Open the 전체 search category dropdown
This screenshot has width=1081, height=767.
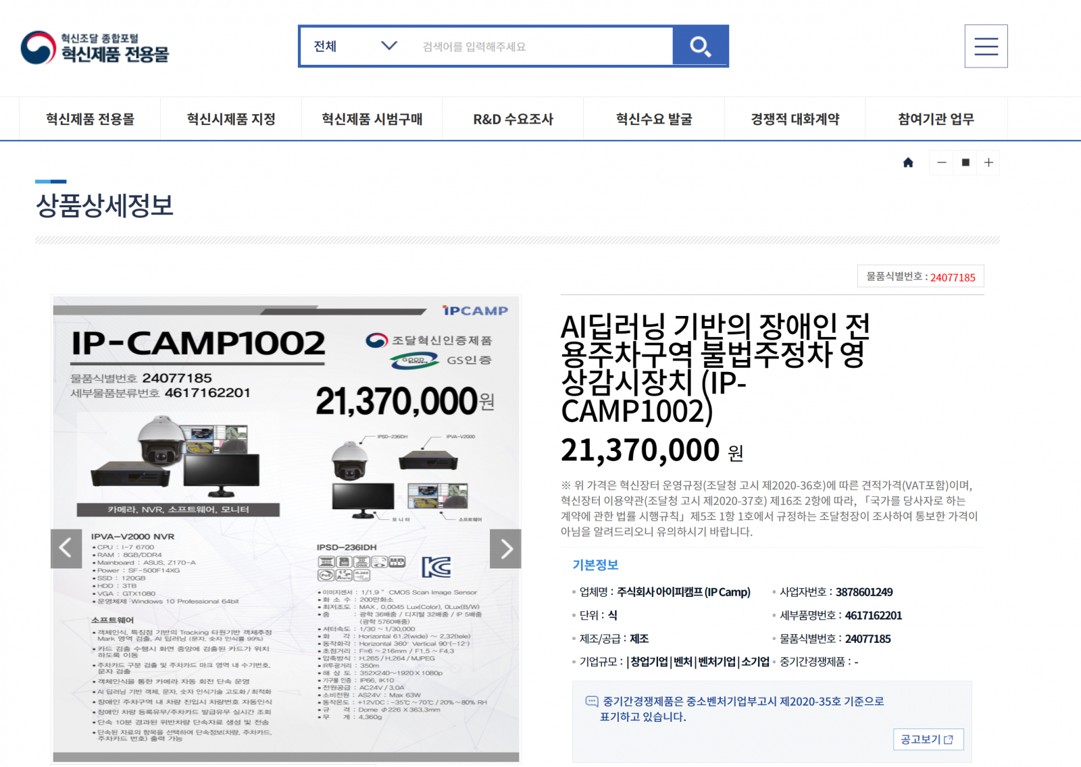355,46
